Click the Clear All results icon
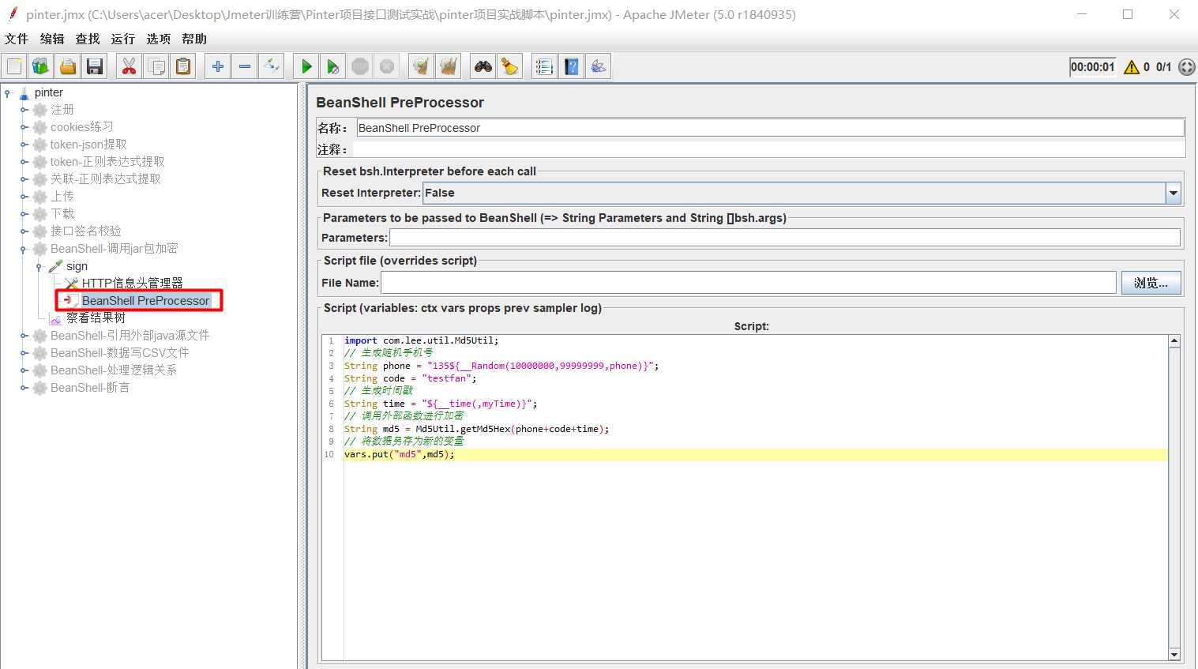 [x=449, y=66]
